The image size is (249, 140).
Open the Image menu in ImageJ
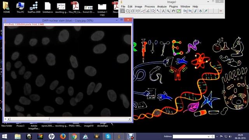[x=139, y=7]
